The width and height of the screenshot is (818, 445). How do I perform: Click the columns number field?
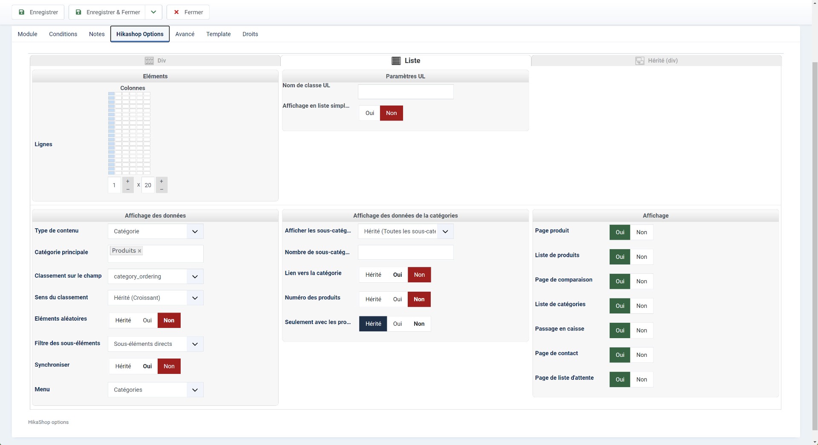click(114, 185)
